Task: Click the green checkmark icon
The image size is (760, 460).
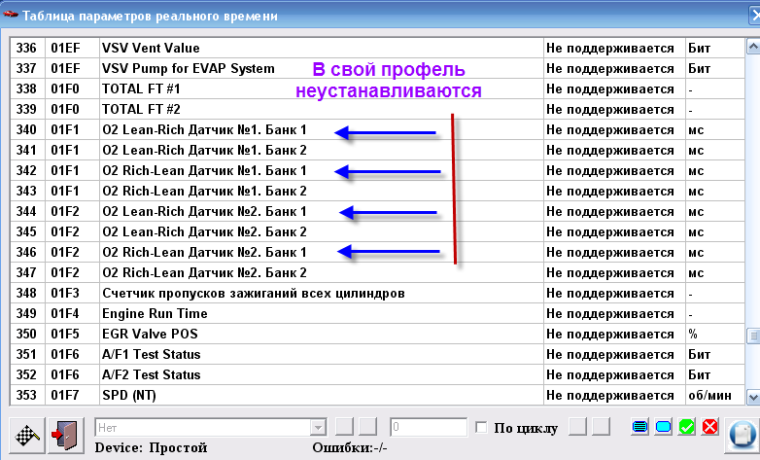Action: (687, 428)
